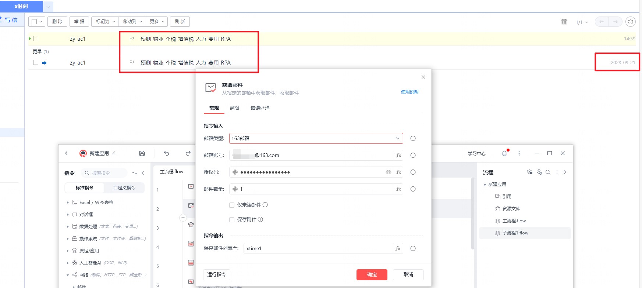642x288 pixels.
Task: Select the 标准指令 tab
Action: point(85,187)
